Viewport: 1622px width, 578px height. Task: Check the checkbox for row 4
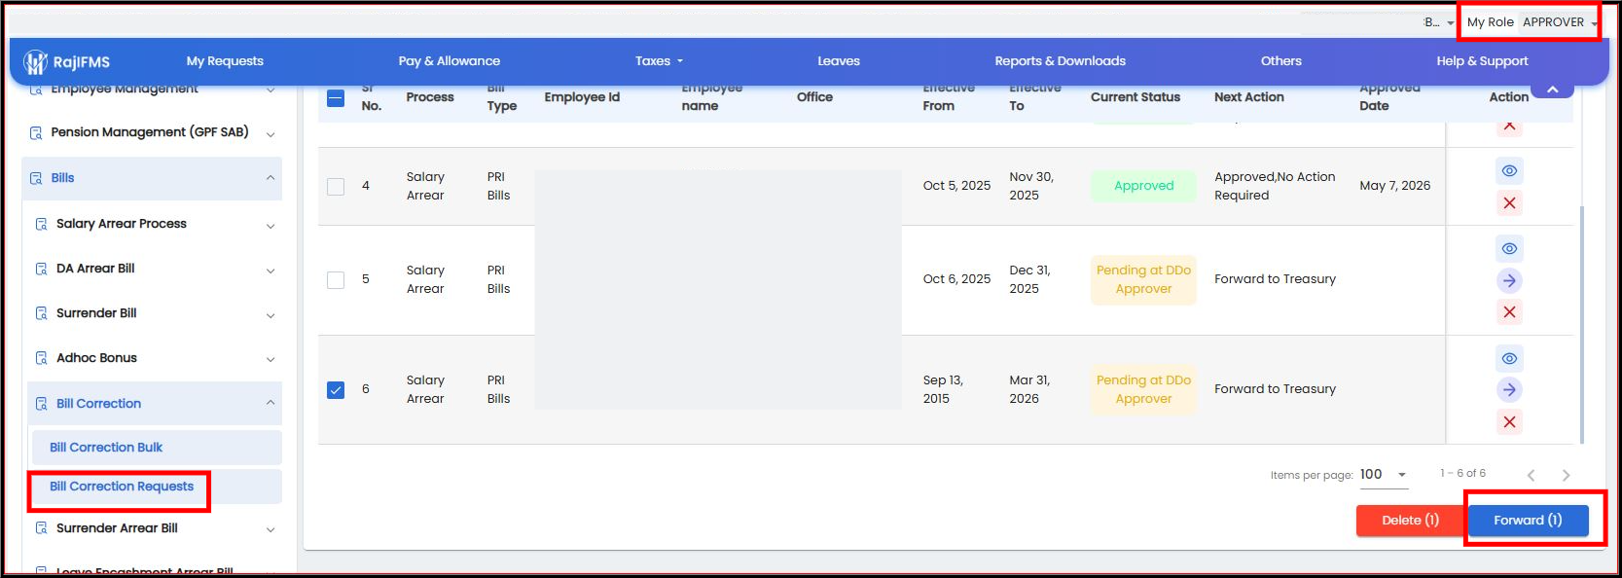coord(336,186)
